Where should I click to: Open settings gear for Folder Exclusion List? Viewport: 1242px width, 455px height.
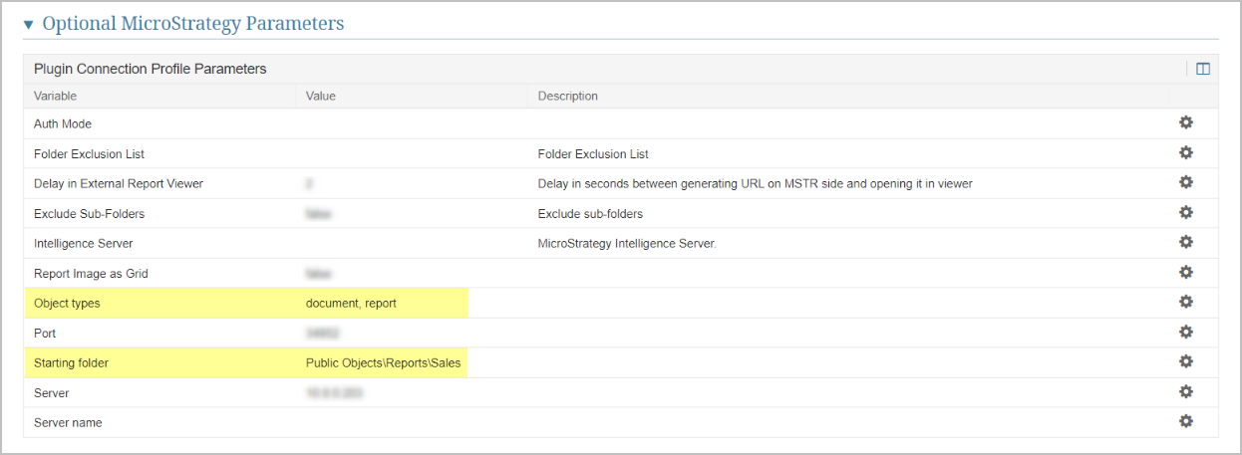coord(1185,152)
